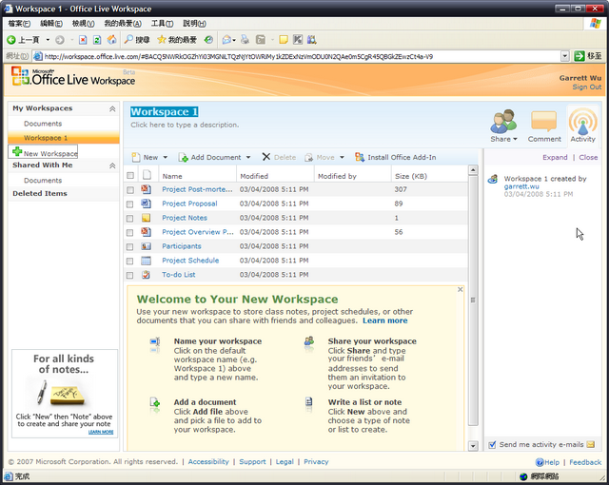Click the Sign Out link
This screenshot has width=609, height=485.
tap(586, 87)
